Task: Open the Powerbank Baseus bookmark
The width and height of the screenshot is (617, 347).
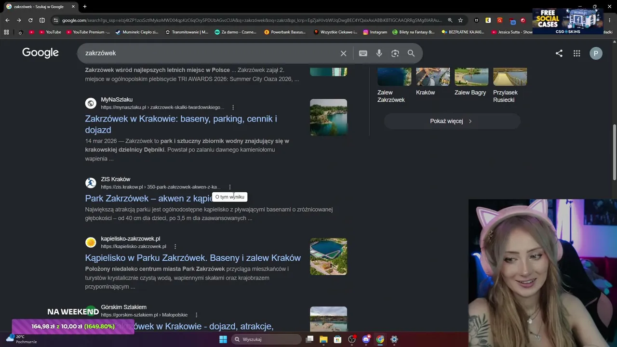Action: click(x=285, y=32)
